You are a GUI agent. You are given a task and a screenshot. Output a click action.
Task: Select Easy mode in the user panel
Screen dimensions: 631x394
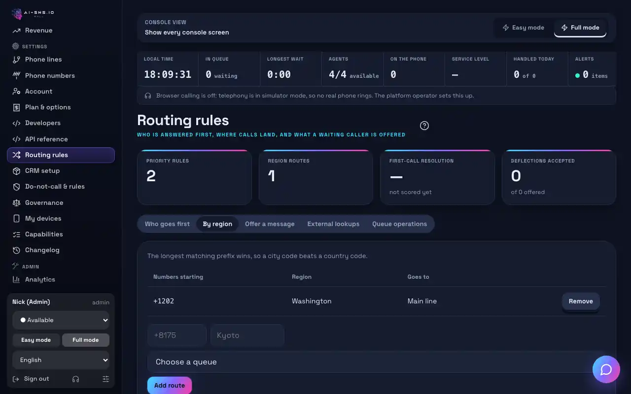36,340
